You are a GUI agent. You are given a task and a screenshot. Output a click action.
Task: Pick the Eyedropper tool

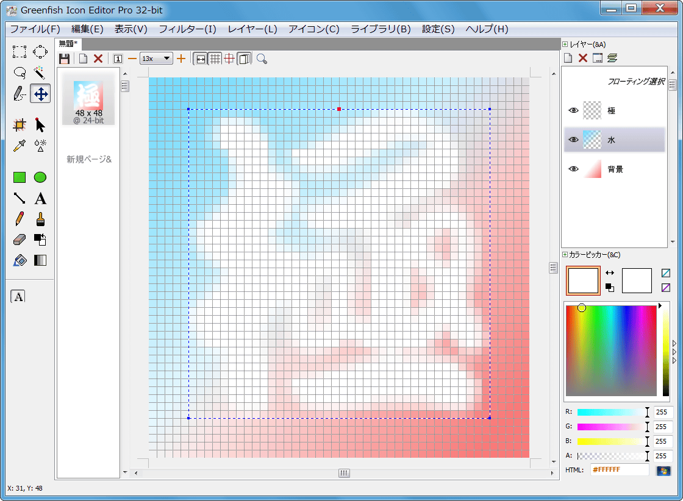point(19,146)
